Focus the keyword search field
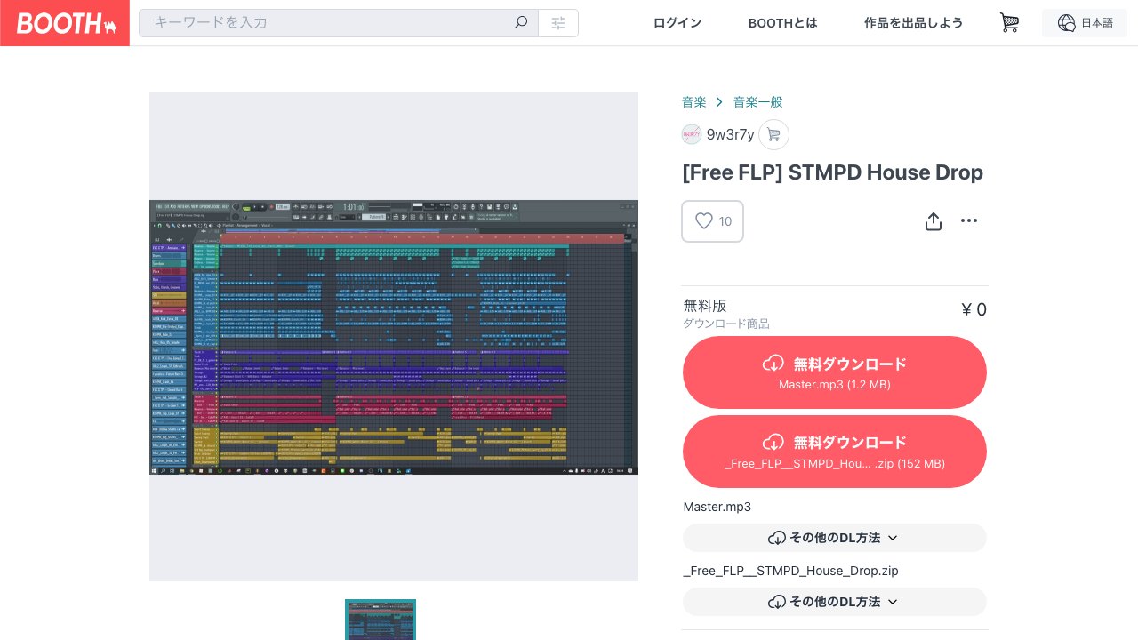Image resolution: width=1138 pixels, height=640 pixels. pos(338,23)
